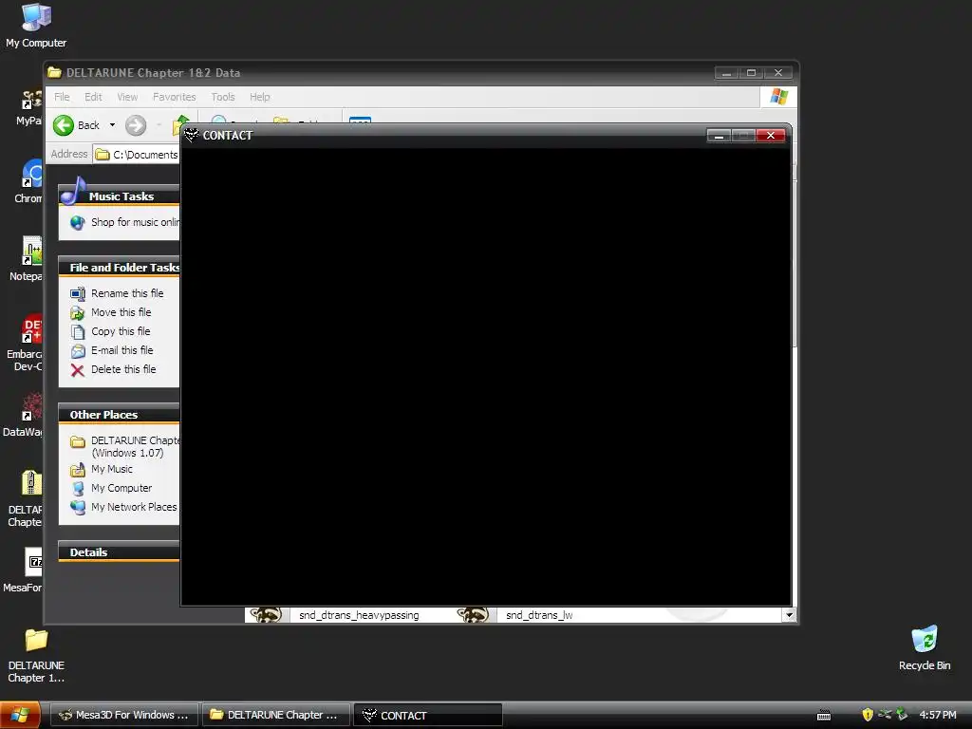Viewport: 972px width, 729px height.
Task: Click the Rename this file link
Action: pyautogui.click(x=127, y=293)
